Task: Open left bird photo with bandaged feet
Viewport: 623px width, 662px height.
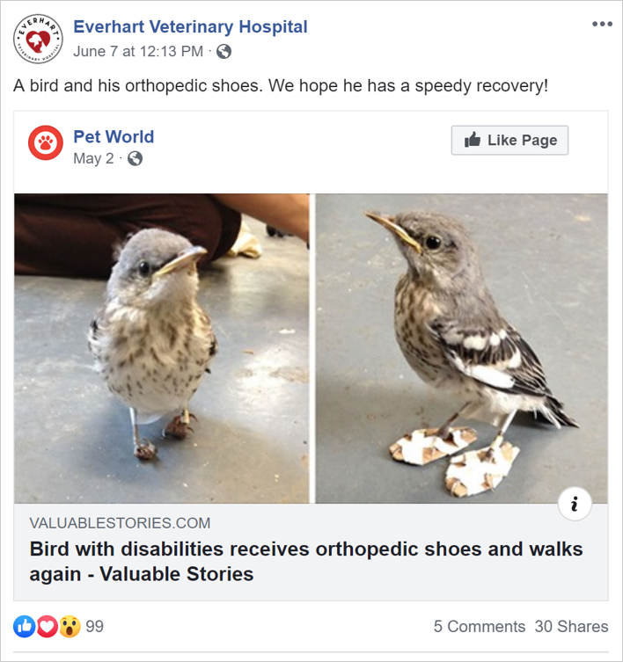Action: (x=162, y=348)
